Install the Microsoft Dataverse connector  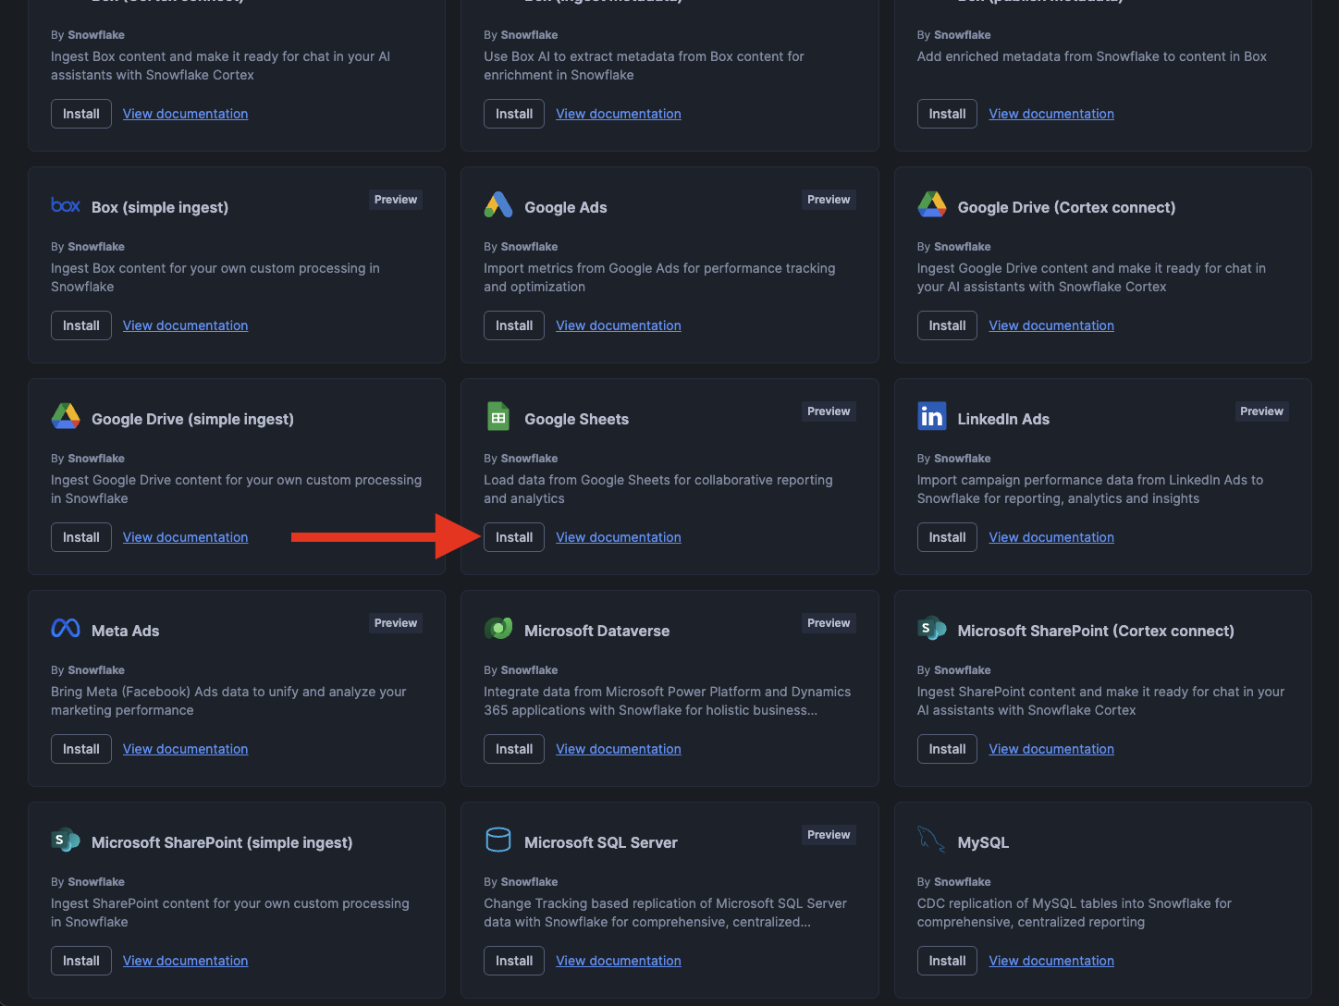click(514, 749)
